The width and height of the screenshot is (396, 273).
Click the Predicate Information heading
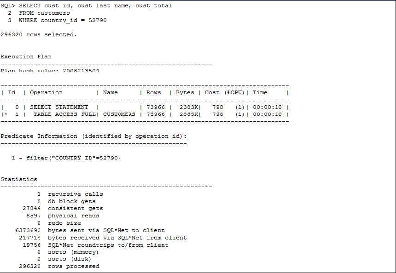pos(93,136)
